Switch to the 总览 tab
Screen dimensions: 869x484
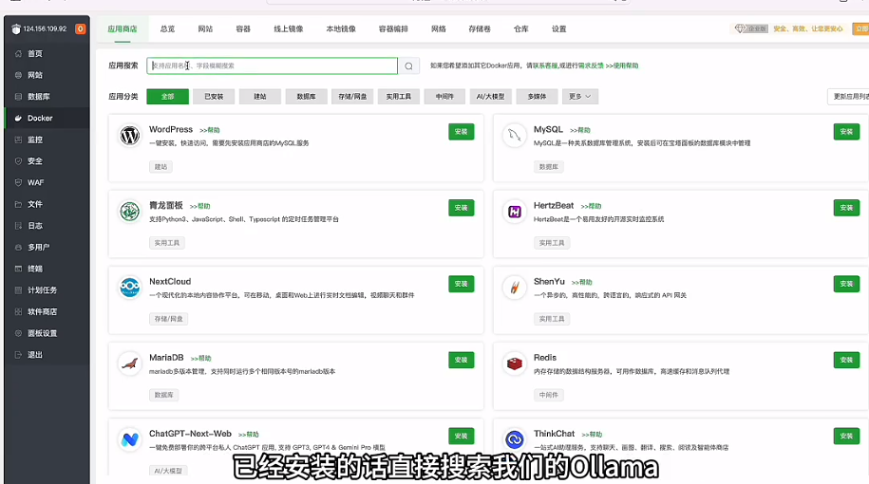[x=167, y=28]
